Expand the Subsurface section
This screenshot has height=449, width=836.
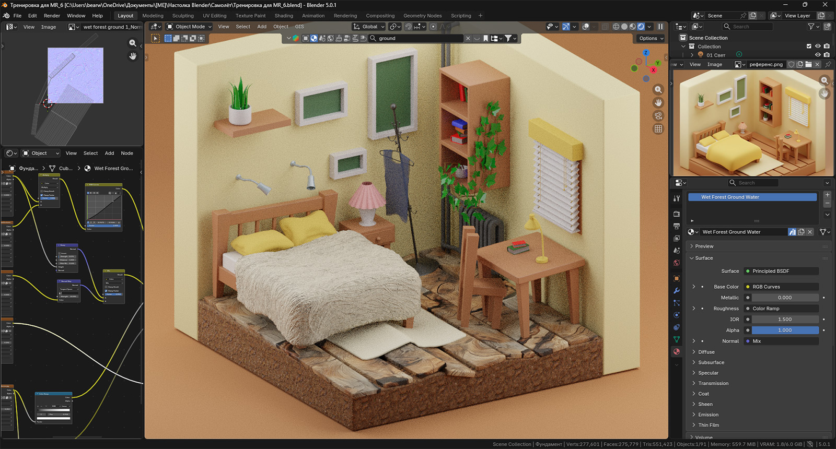point(711,362)
